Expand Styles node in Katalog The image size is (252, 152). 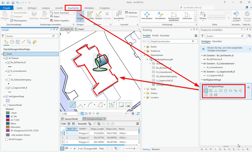[144, 89]
